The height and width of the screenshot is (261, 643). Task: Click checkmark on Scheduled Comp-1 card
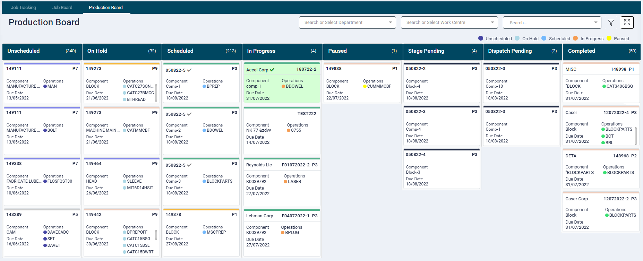pos(189,70)
